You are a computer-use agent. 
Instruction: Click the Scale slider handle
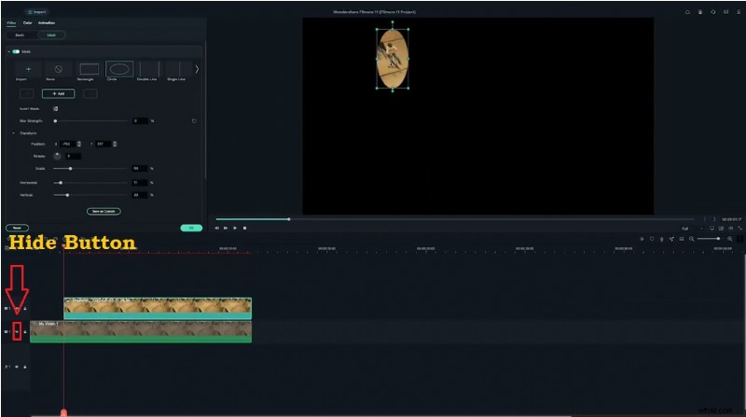pyautogui.click(x=70, y=168)
